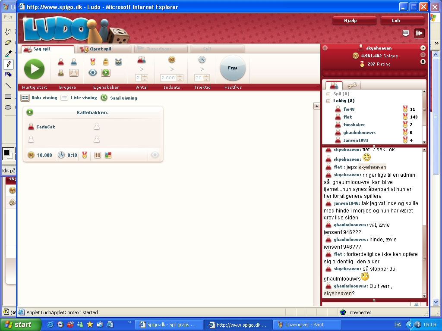Click the padlock filter icon under Egenskaber

pos(105,62)
